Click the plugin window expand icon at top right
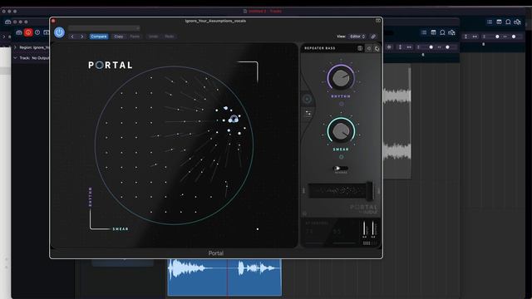This screenshot has height=299, width=532. [378, 21]
